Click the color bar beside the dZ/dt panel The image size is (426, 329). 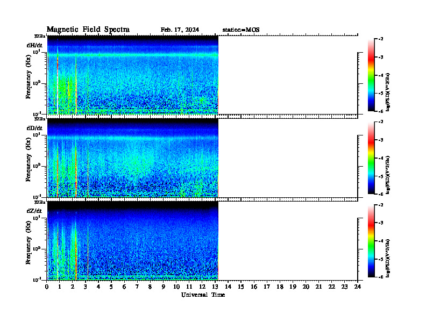tap(371, 240)
